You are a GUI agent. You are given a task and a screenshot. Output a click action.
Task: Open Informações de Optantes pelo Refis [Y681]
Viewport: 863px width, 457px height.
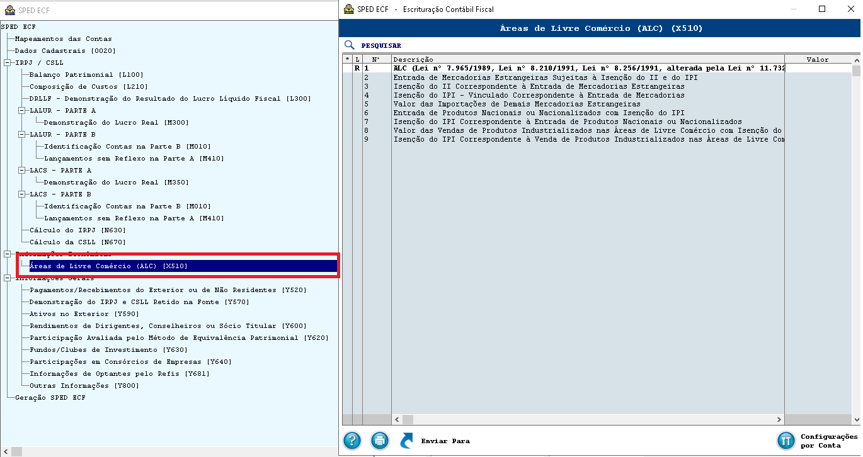[119, 373]
